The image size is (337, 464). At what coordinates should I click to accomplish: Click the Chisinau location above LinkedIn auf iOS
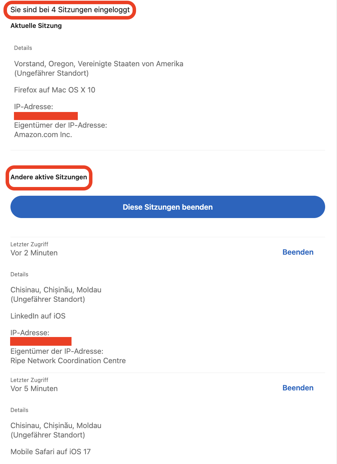(56, 290)
